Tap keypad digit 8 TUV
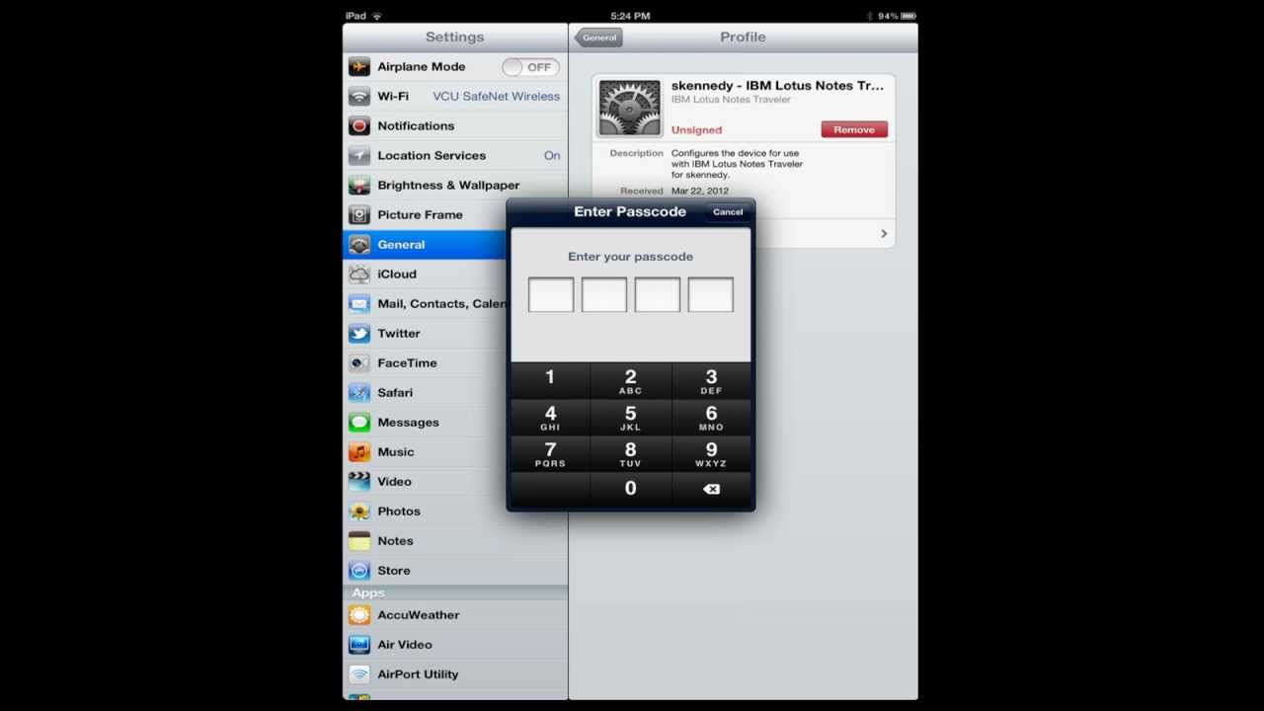The height and width of the screenshot is (711, 1264). (631, 454)
